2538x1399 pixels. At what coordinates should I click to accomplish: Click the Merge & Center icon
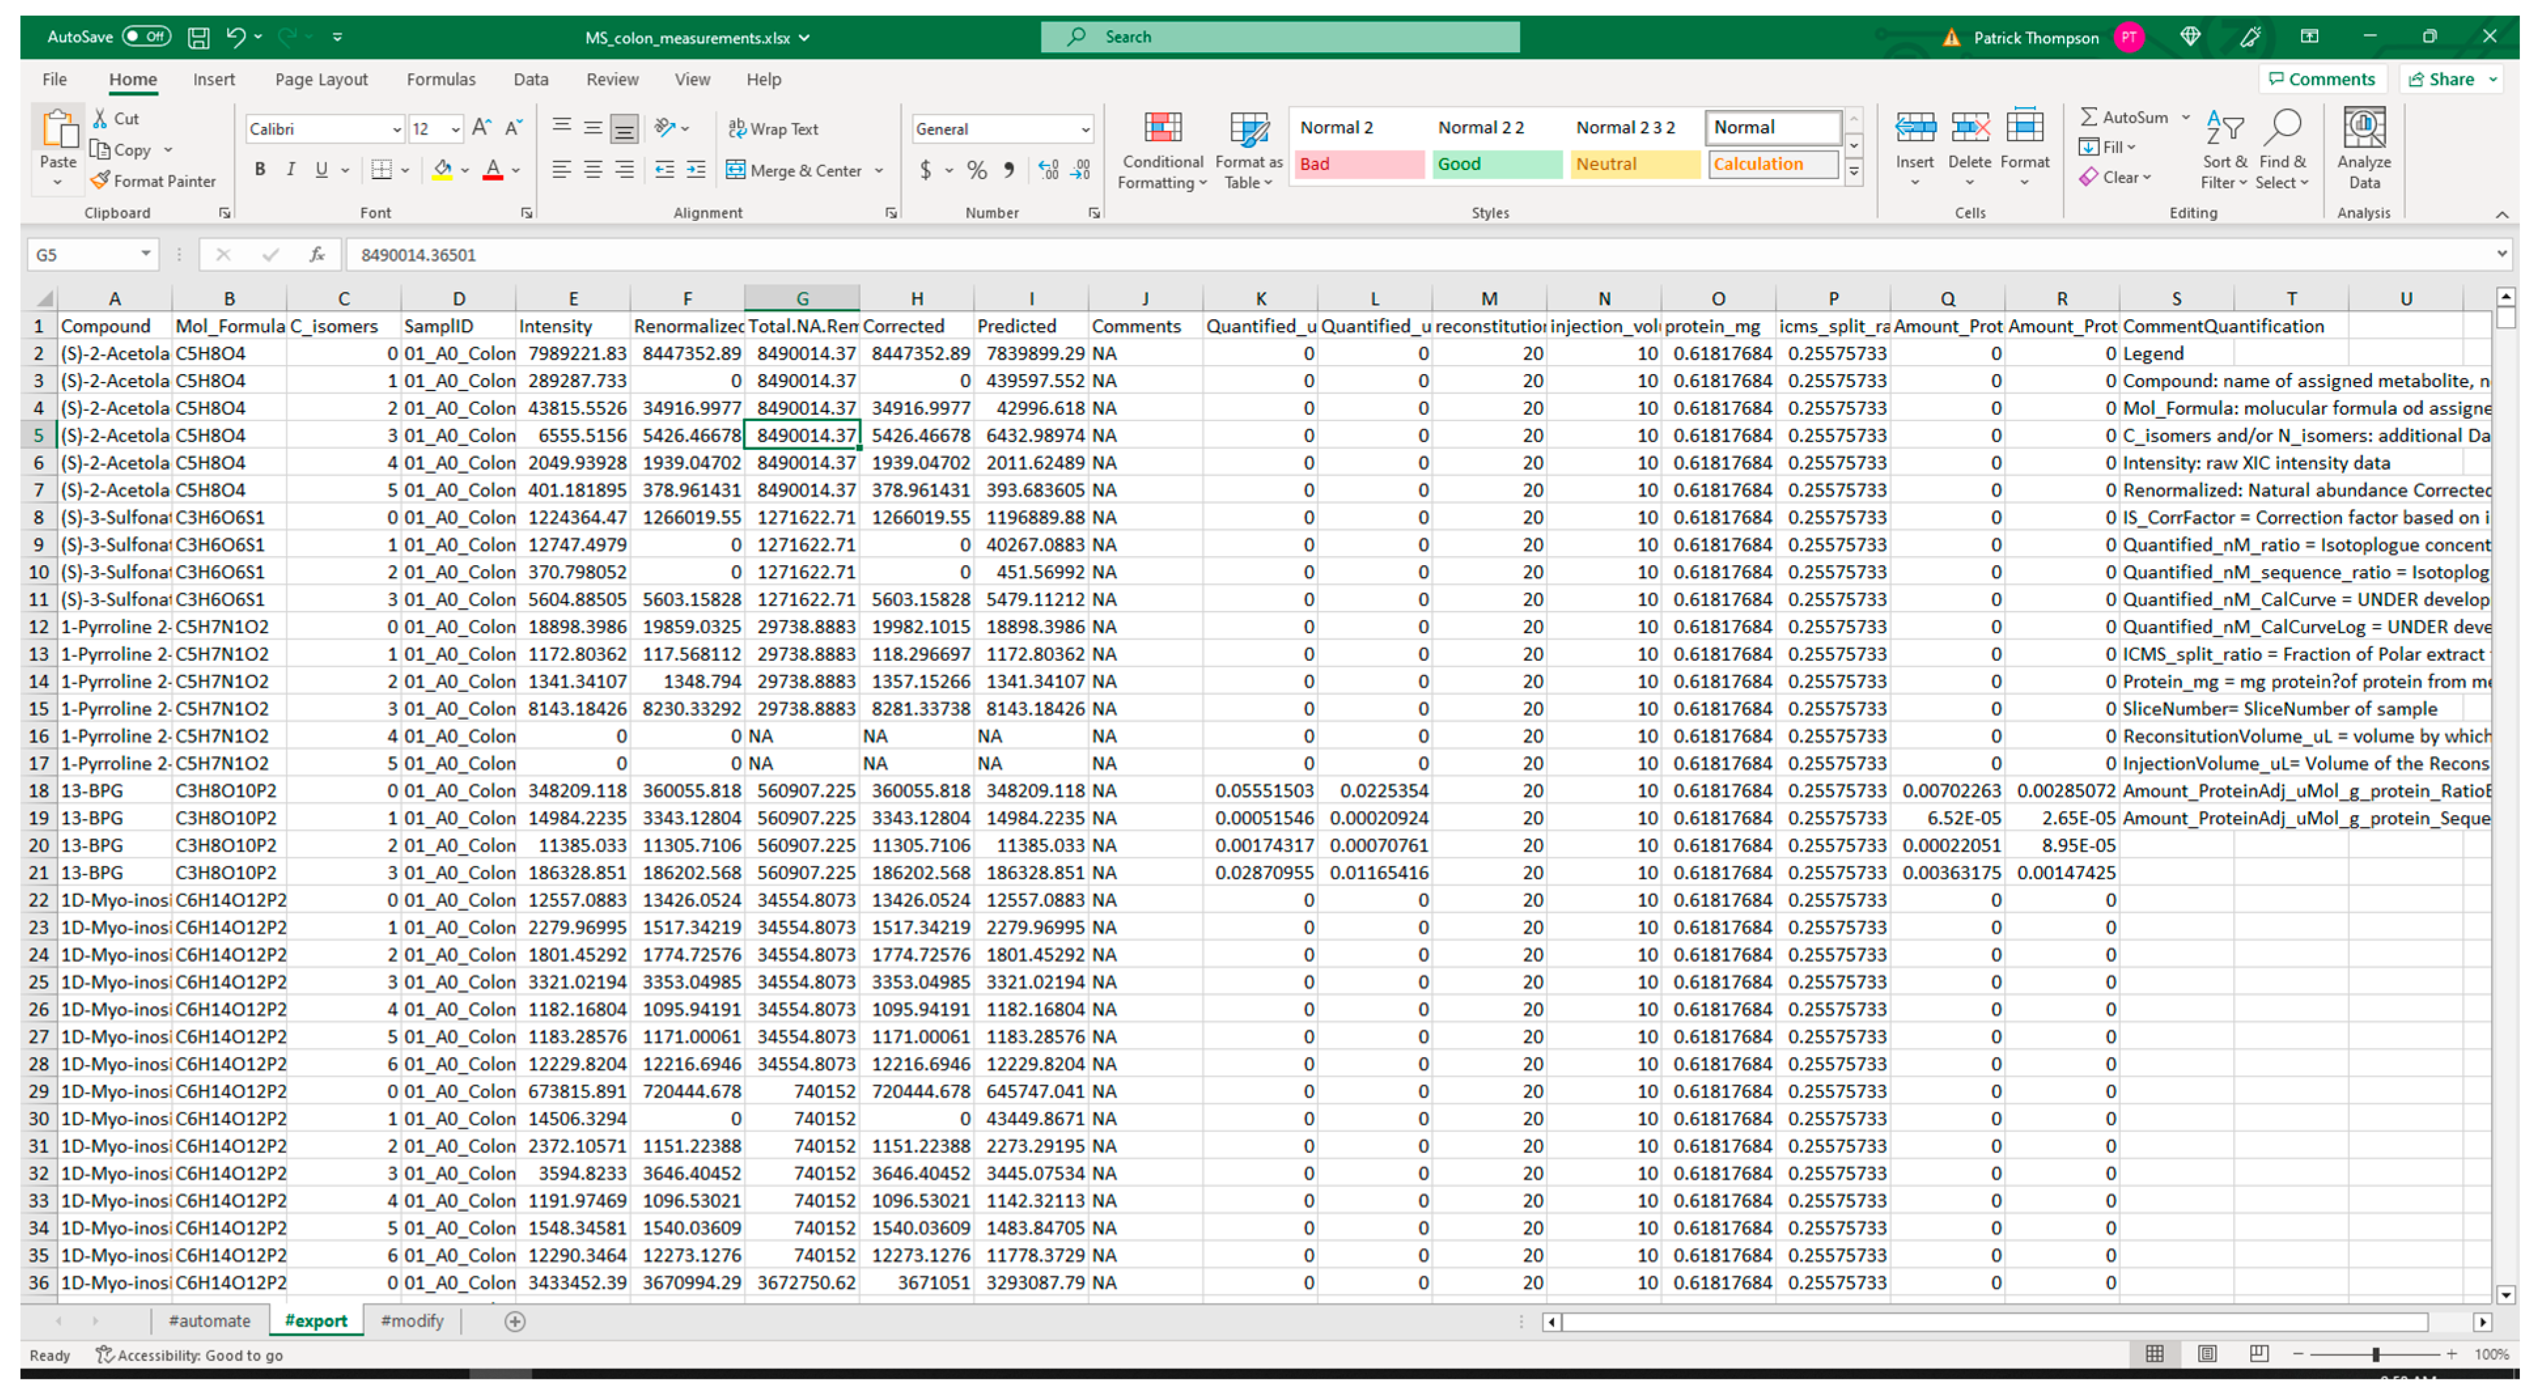click(736, 171)
